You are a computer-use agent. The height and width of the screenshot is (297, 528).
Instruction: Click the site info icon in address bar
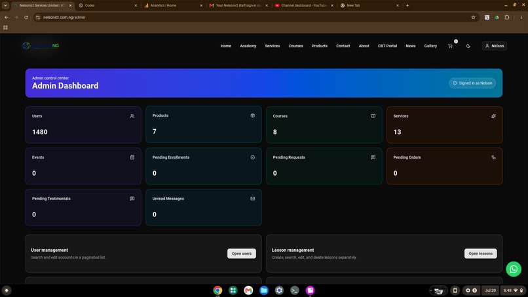click(x=38, y=17)
